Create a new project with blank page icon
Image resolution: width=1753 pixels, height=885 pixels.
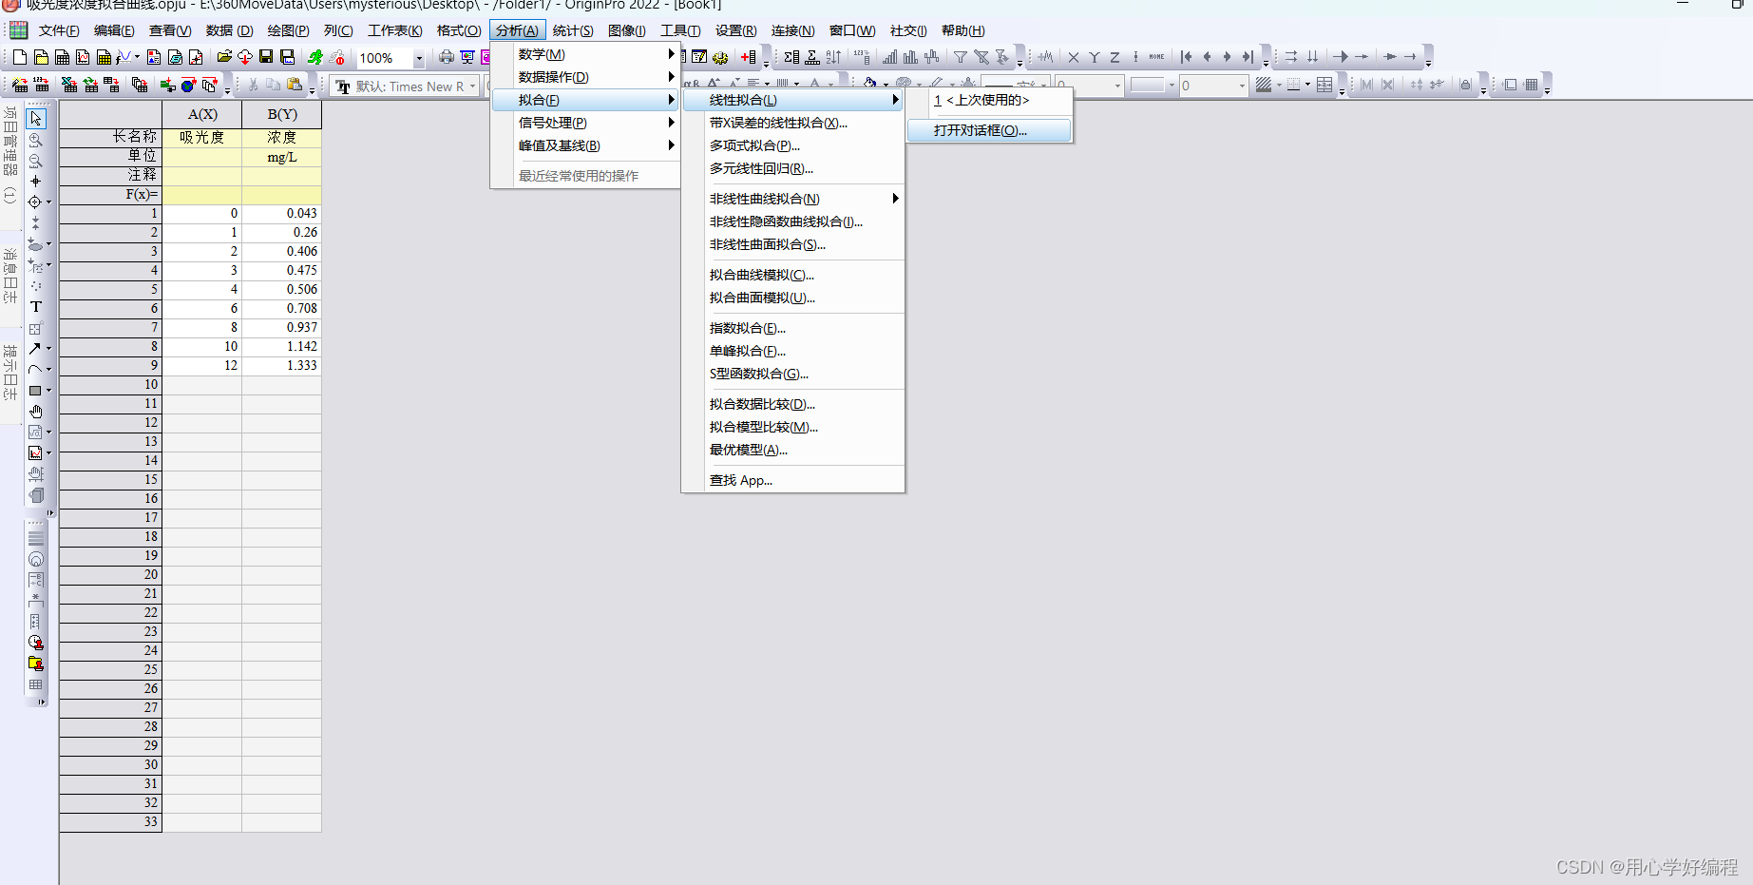(19, 57)
